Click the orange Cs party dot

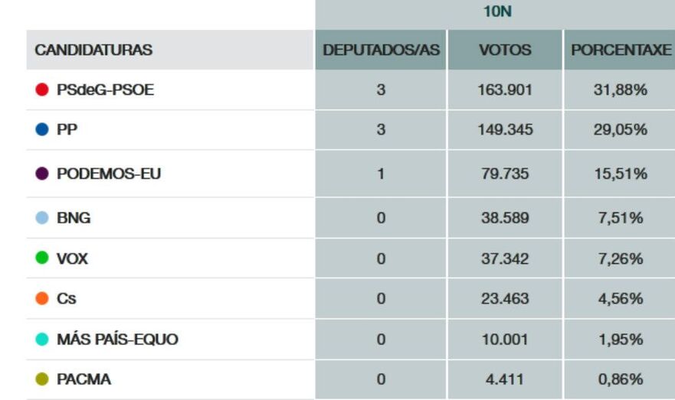coord(42,298)
